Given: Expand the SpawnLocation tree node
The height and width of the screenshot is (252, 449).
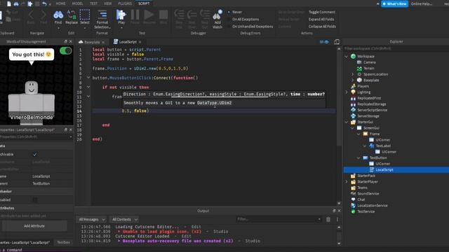Looking at the screenshot, I should pos(352,74).
